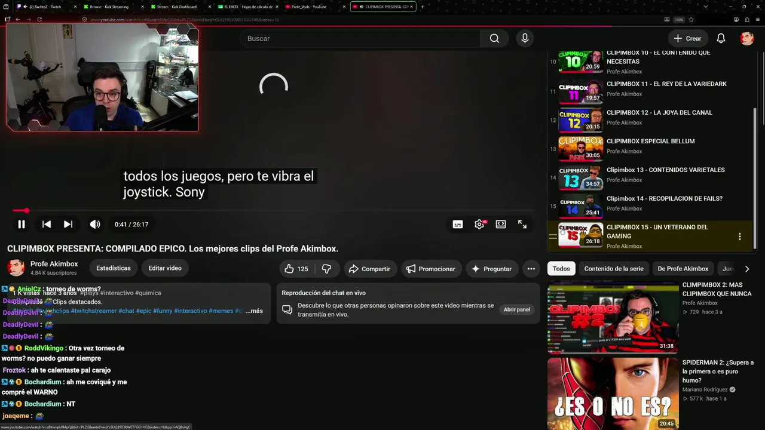Select the Todos filter chip
Viewport: 765px width, 430px height.
[561, 269]
